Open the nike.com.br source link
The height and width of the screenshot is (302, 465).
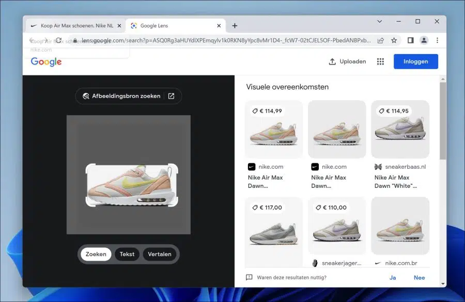401,263
